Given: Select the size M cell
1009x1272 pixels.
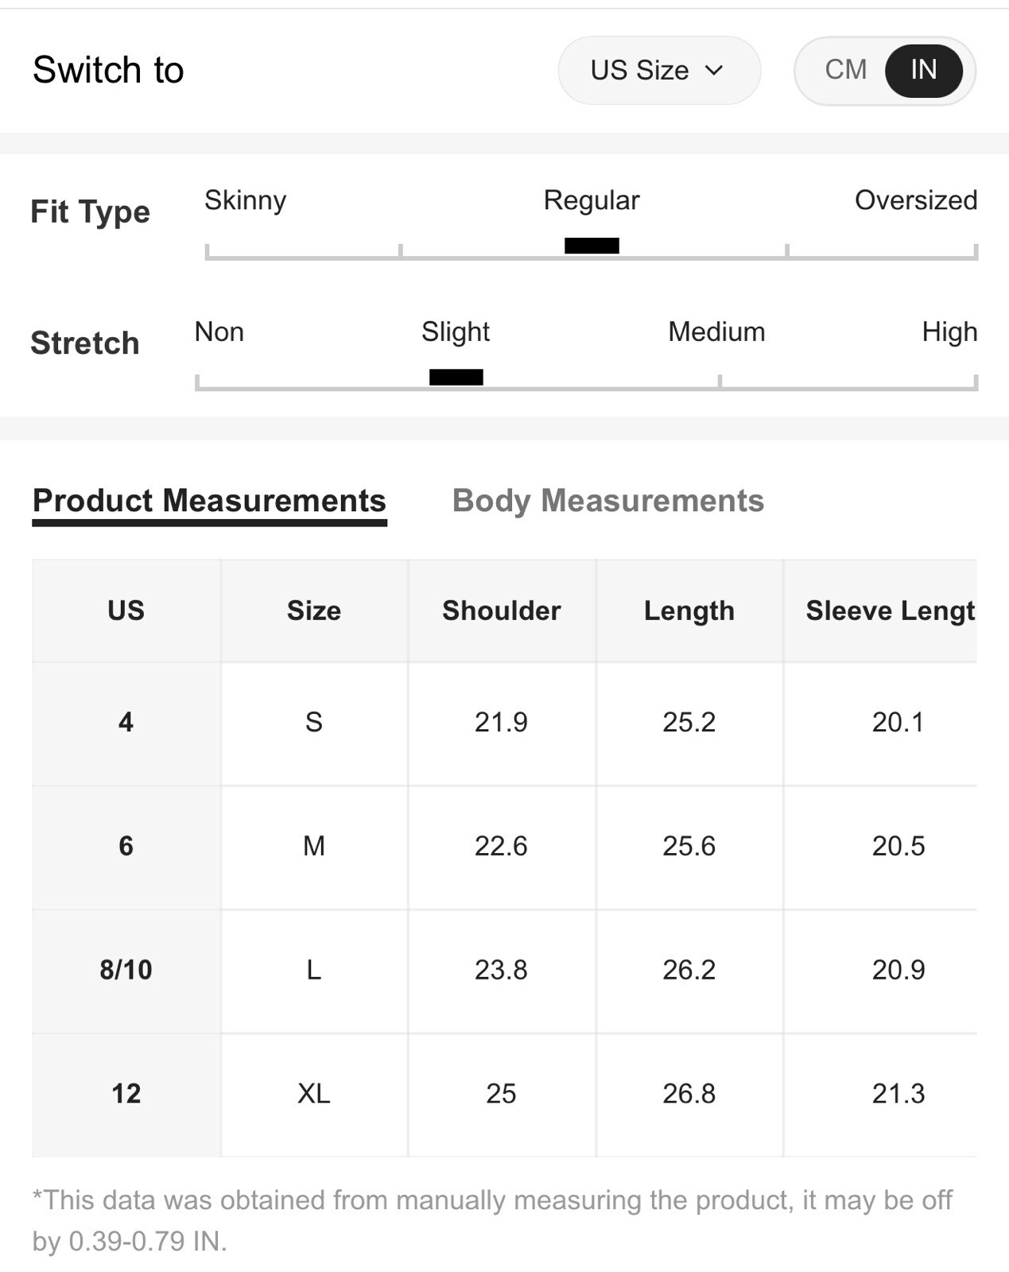Looking at the screenshot, I should point(314,846).
